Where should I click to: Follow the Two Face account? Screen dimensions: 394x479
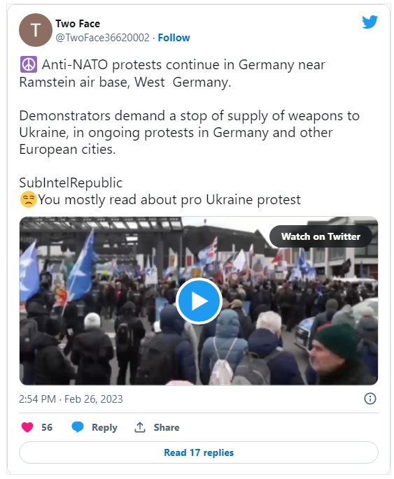pyautogui.click(x=174, y=38)
